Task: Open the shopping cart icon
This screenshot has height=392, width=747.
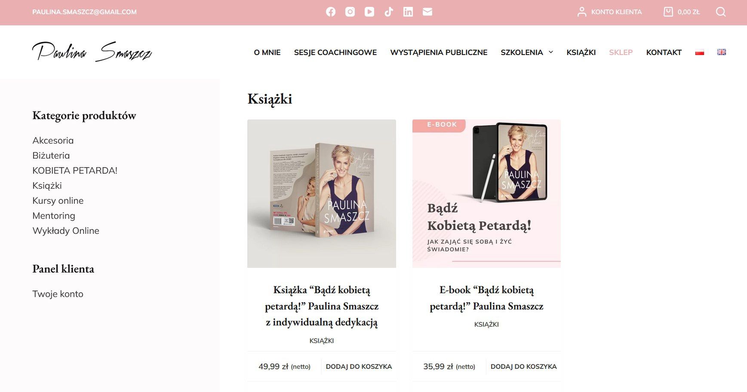Action: [668, 12]
